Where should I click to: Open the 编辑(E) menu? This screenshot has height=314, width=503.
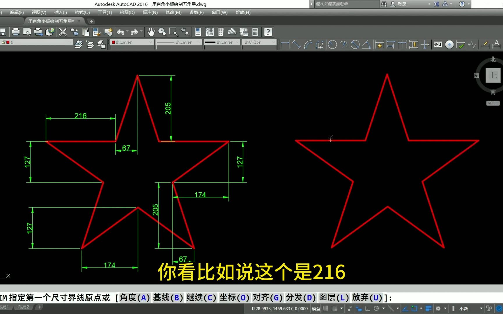[x=17, y=13]
